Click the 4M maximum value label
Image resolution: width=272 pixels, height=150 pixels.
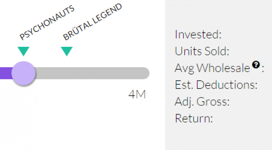(x=137, y=95)
